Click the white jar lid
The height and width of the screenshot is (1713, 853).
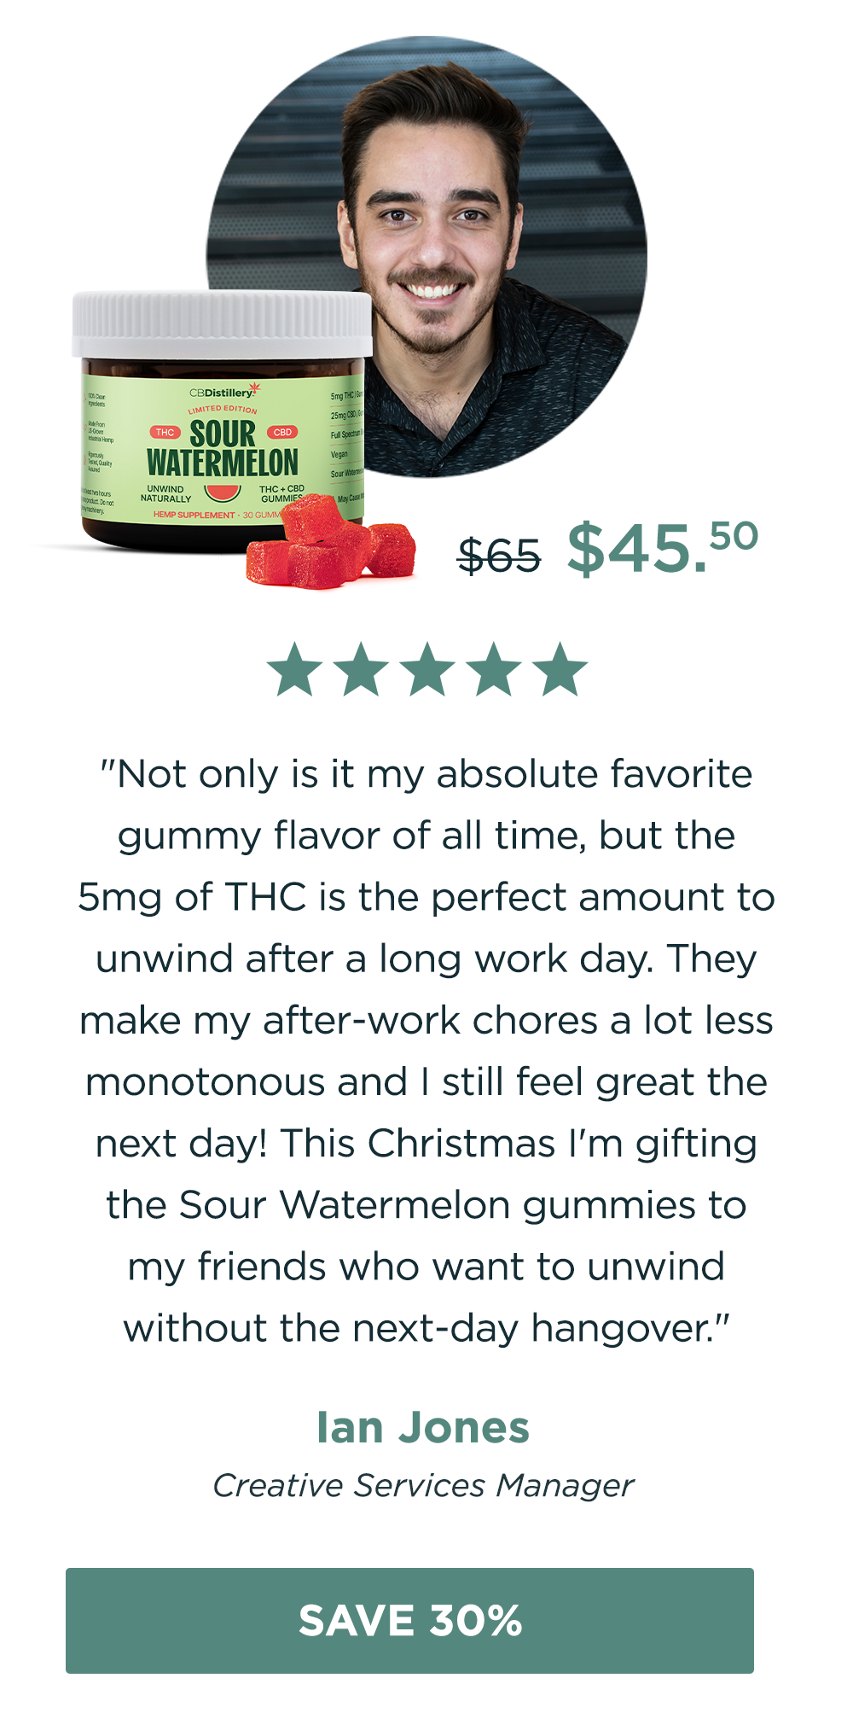point(222,324)
